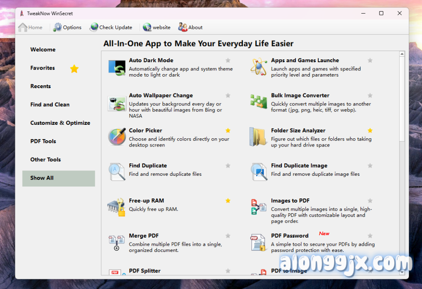Click the Free-up RAM chip icon

click(117, 207)
